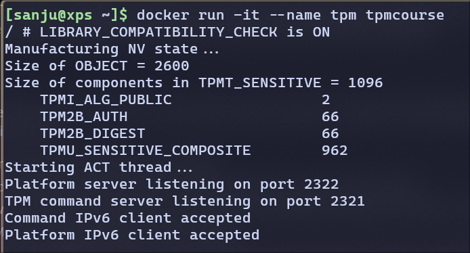Click the TPMU_SENSITIVE_COMPOSITE row label
Viewport: 470px width, 253px height.
146,151
